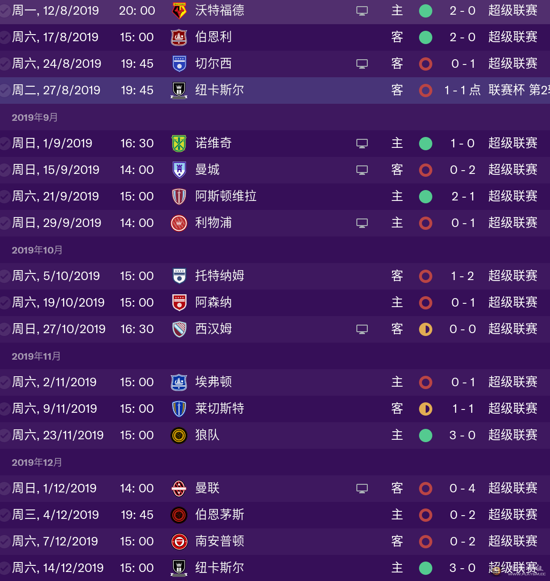The height and width of the screenshot is (581, 550).
Task: Collapse the 2019年10月 month header
Action: [x=37, y=250]
